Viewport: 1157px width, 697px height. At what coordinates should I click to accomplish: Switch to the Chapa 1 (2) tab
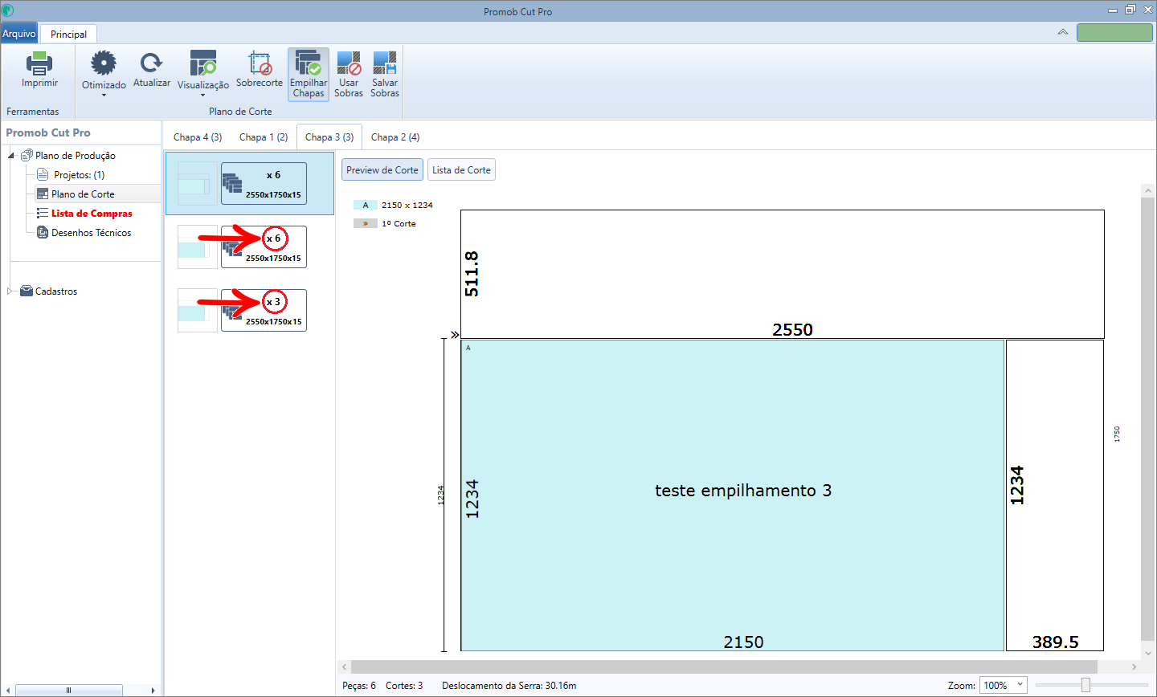tap(264, 137)
